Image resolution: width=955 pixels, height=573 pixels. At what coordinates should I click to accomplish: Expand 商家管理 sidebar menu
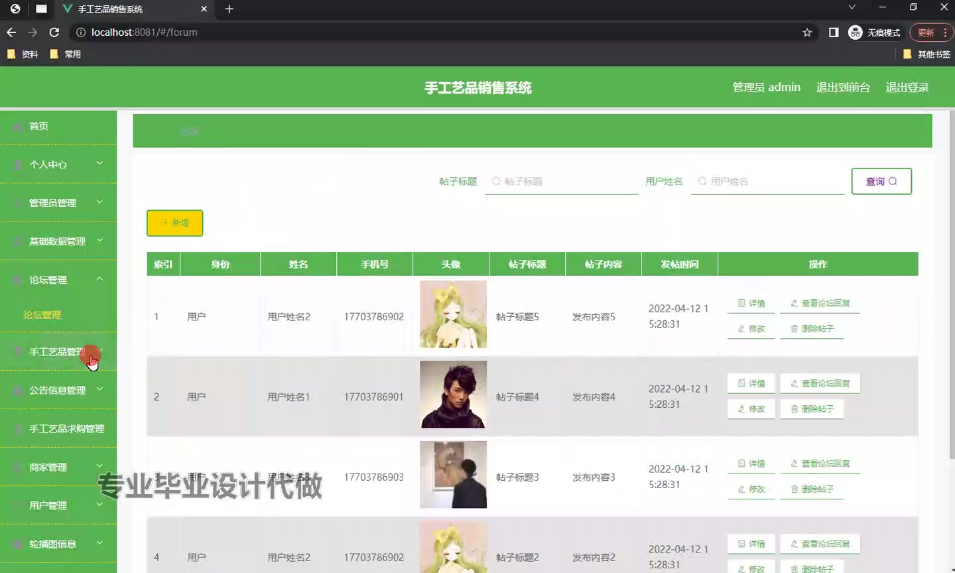click(58, 467)
